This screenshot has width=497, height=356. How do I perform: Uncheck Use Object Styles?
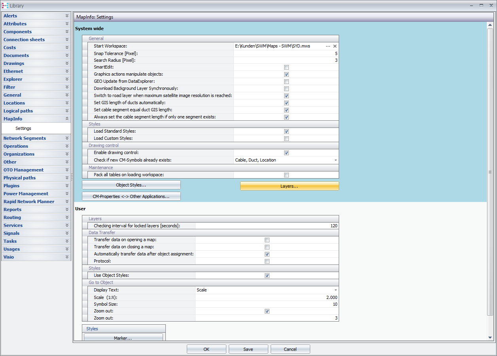[x=267, y=276]
